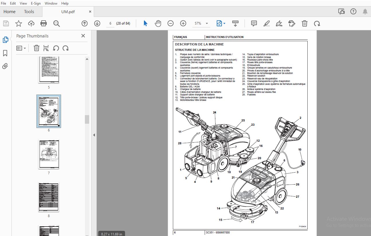Image resolution: width=371 pixels, height=236 pixels.
Task: Go to the previous page arrow
Action: 85,24
